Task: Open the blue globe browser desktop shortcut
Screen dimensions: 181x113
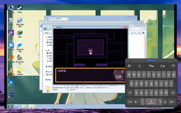Action: click(x=20, y=22)
